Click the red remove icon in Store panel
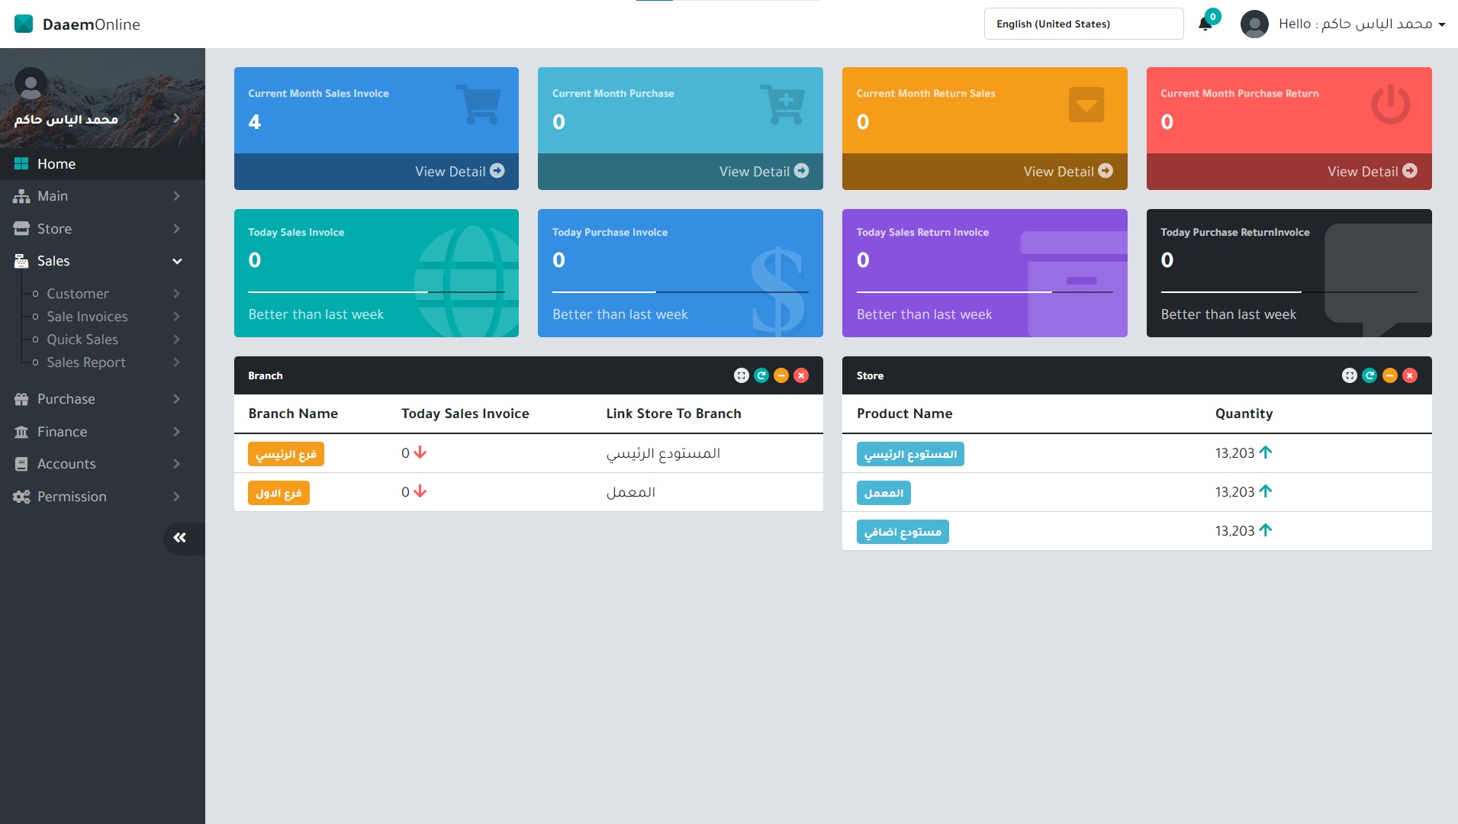 1409,375
